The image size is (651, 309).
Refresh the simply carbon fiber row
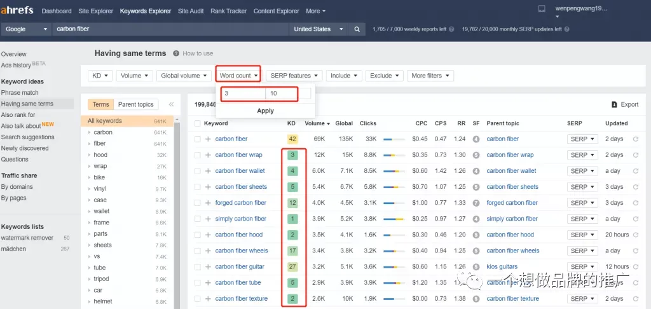635,219
